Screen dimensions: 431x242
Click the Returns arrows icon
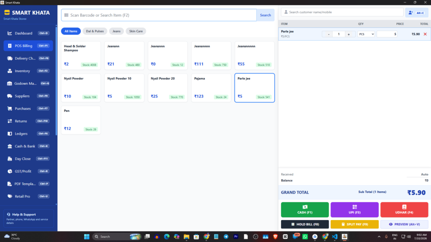pos(10,121)
